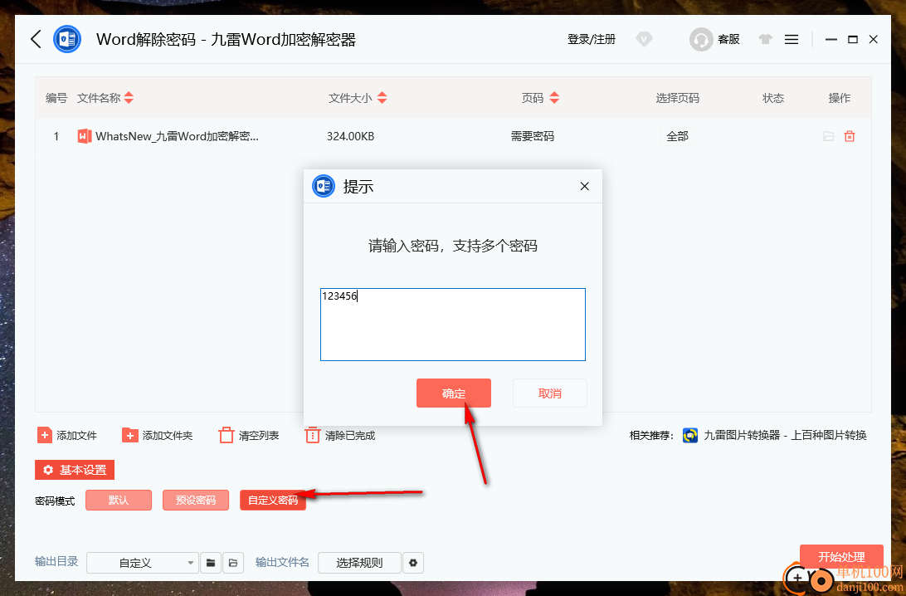Click 开始处理 to start processing
The width and height of the screenshot is (906, 596).
tap(841, 557)
